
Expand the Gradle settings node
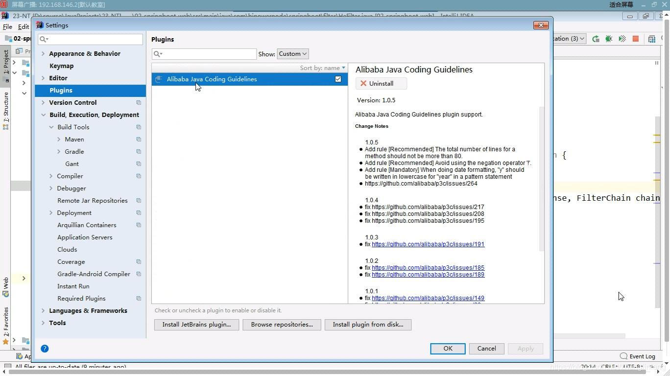(59, 151)
